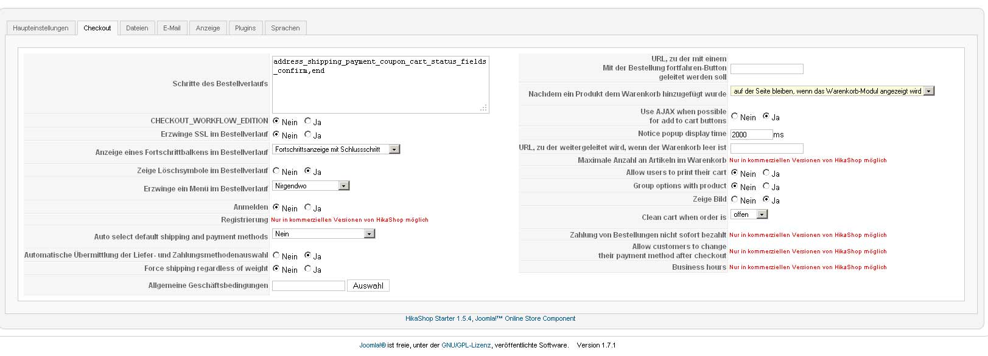Click the Notice popup display time field
This screenshot has width=988, height=356.
point(751,134)
